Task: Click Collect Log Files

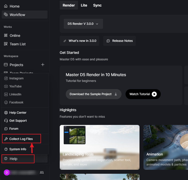Action: 21,139
